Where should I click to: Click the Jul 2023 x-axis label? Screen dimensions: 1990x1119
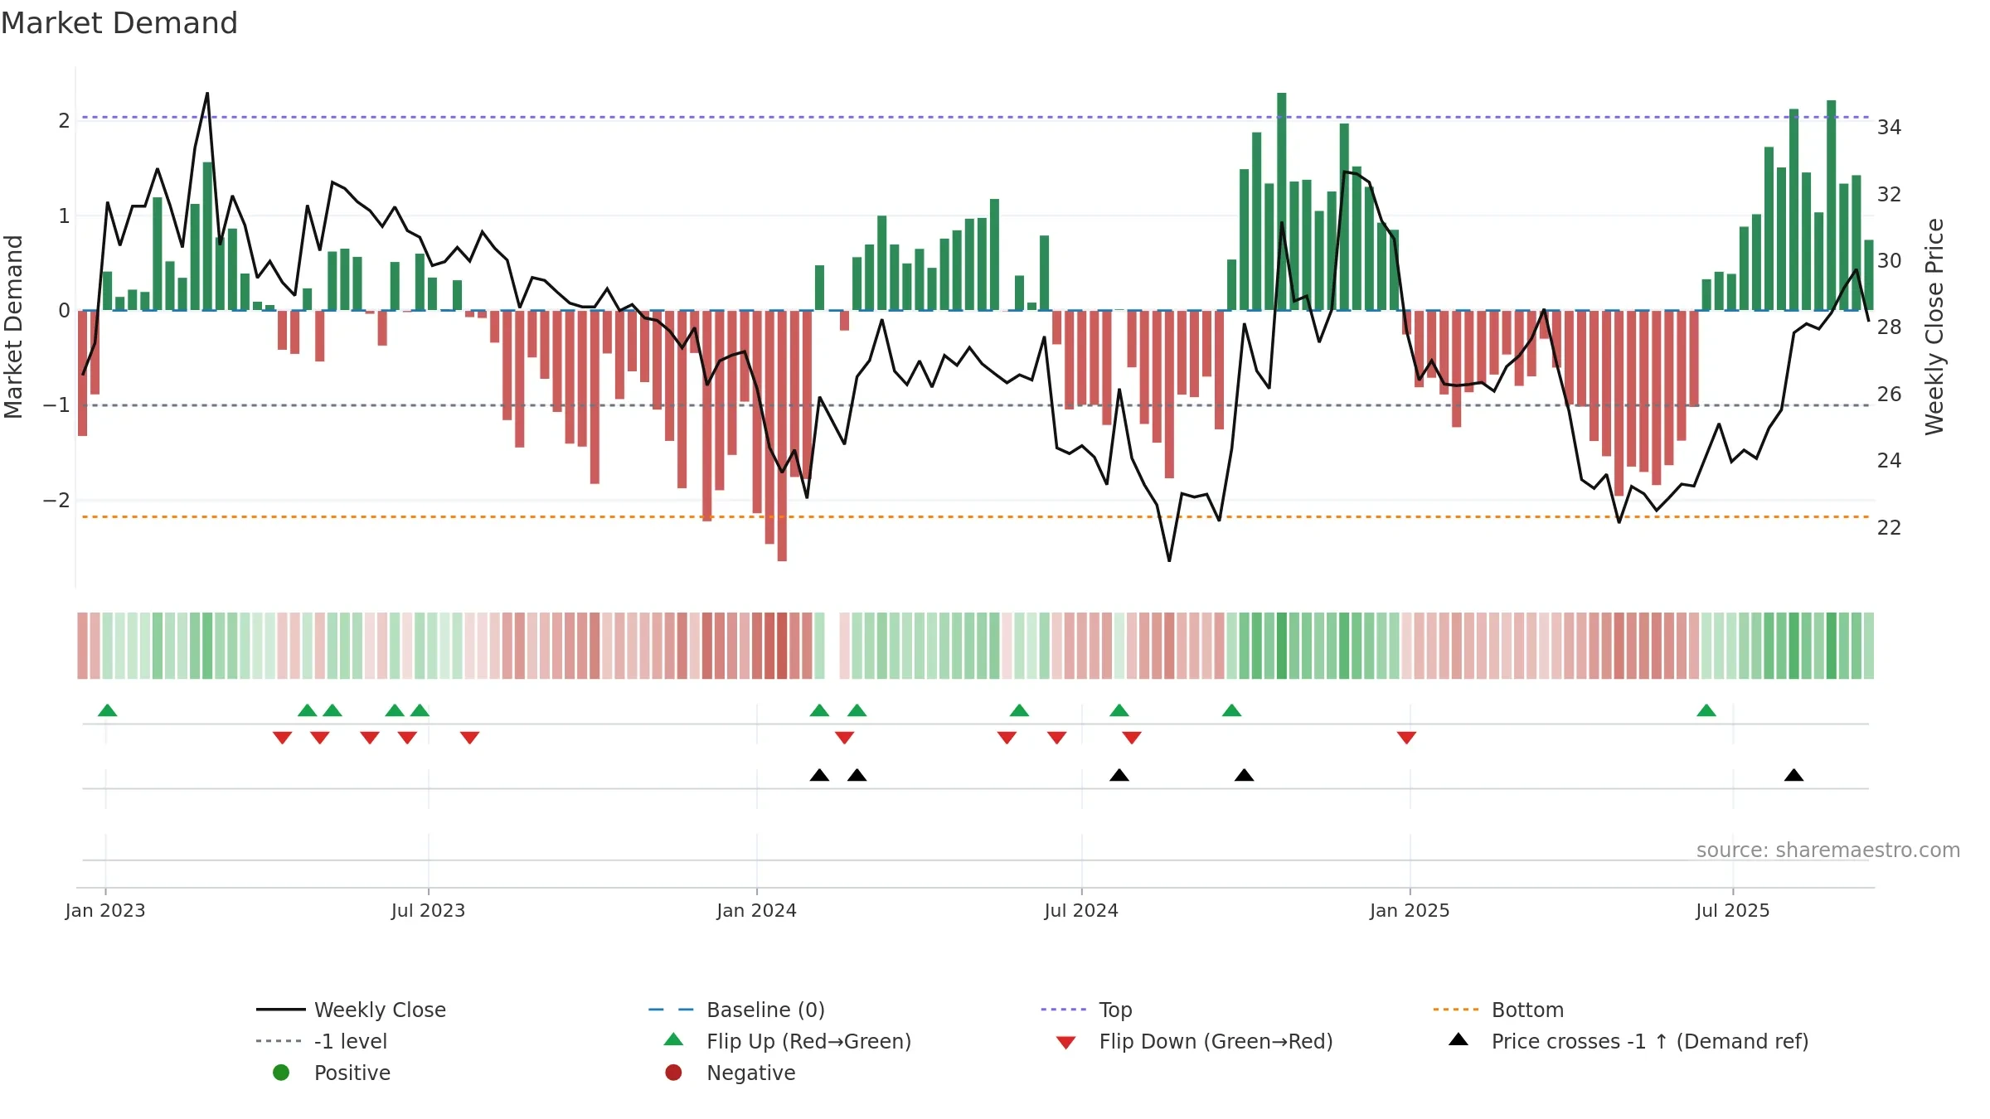click(x=429, y=911)
